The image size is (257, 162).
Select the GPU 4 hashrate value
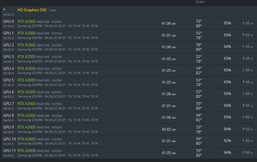click(x=169, y=71)
